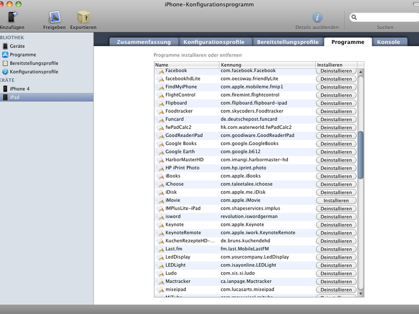Image resolution: width=419 pixels, height=314 pixels.
Task: Click the app icon beside Funcard
Action: pos(161,120)
